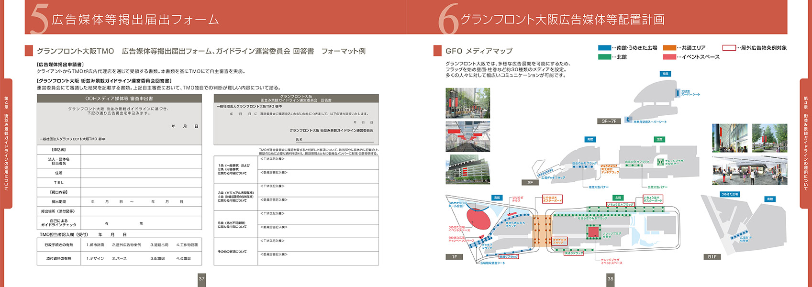Click the 【掲出内容】 row label
The height and width of the screenshot is (287, 812).
point(59,192)
